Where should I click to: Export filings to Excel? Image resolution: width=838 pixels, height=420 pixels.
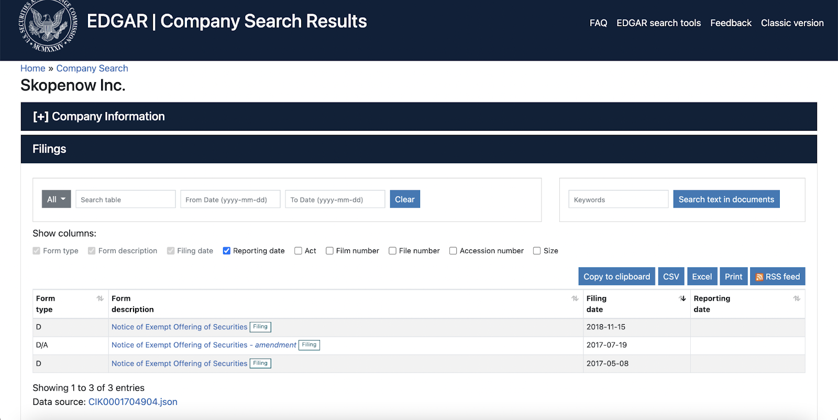(702, 277)
